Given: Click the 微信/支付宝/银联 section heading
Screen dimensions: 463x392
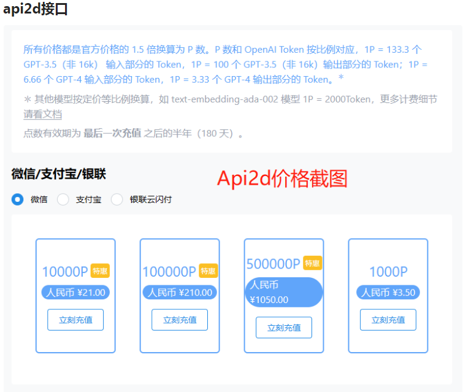Looking at the screenshot, I should [59, 174].
